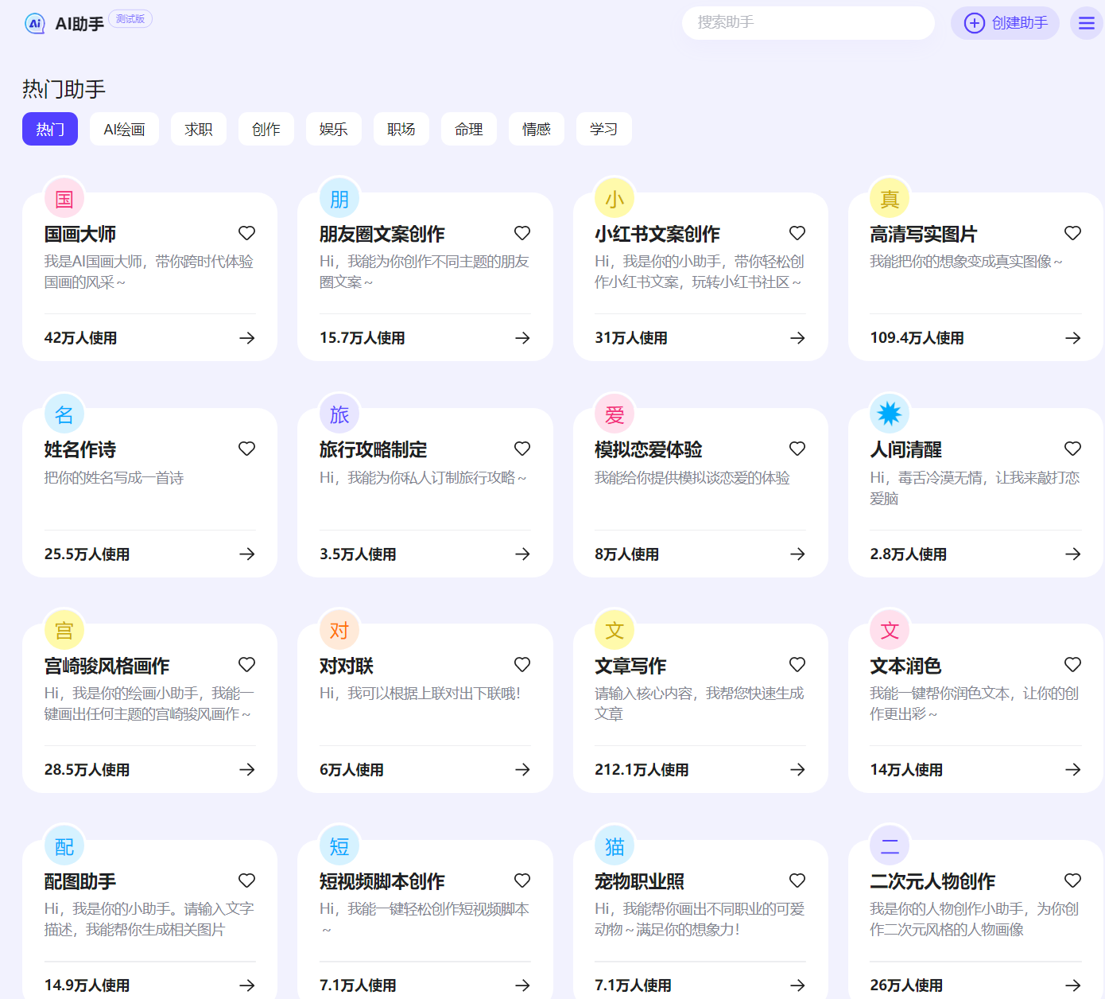Screen dimensions: 1105x999
Task: Click the 爱 avatar of 模拟恋爱体验
Action: (615, 414)
